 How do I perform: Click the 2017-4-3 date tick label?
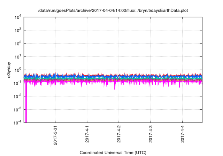point(151,134)
